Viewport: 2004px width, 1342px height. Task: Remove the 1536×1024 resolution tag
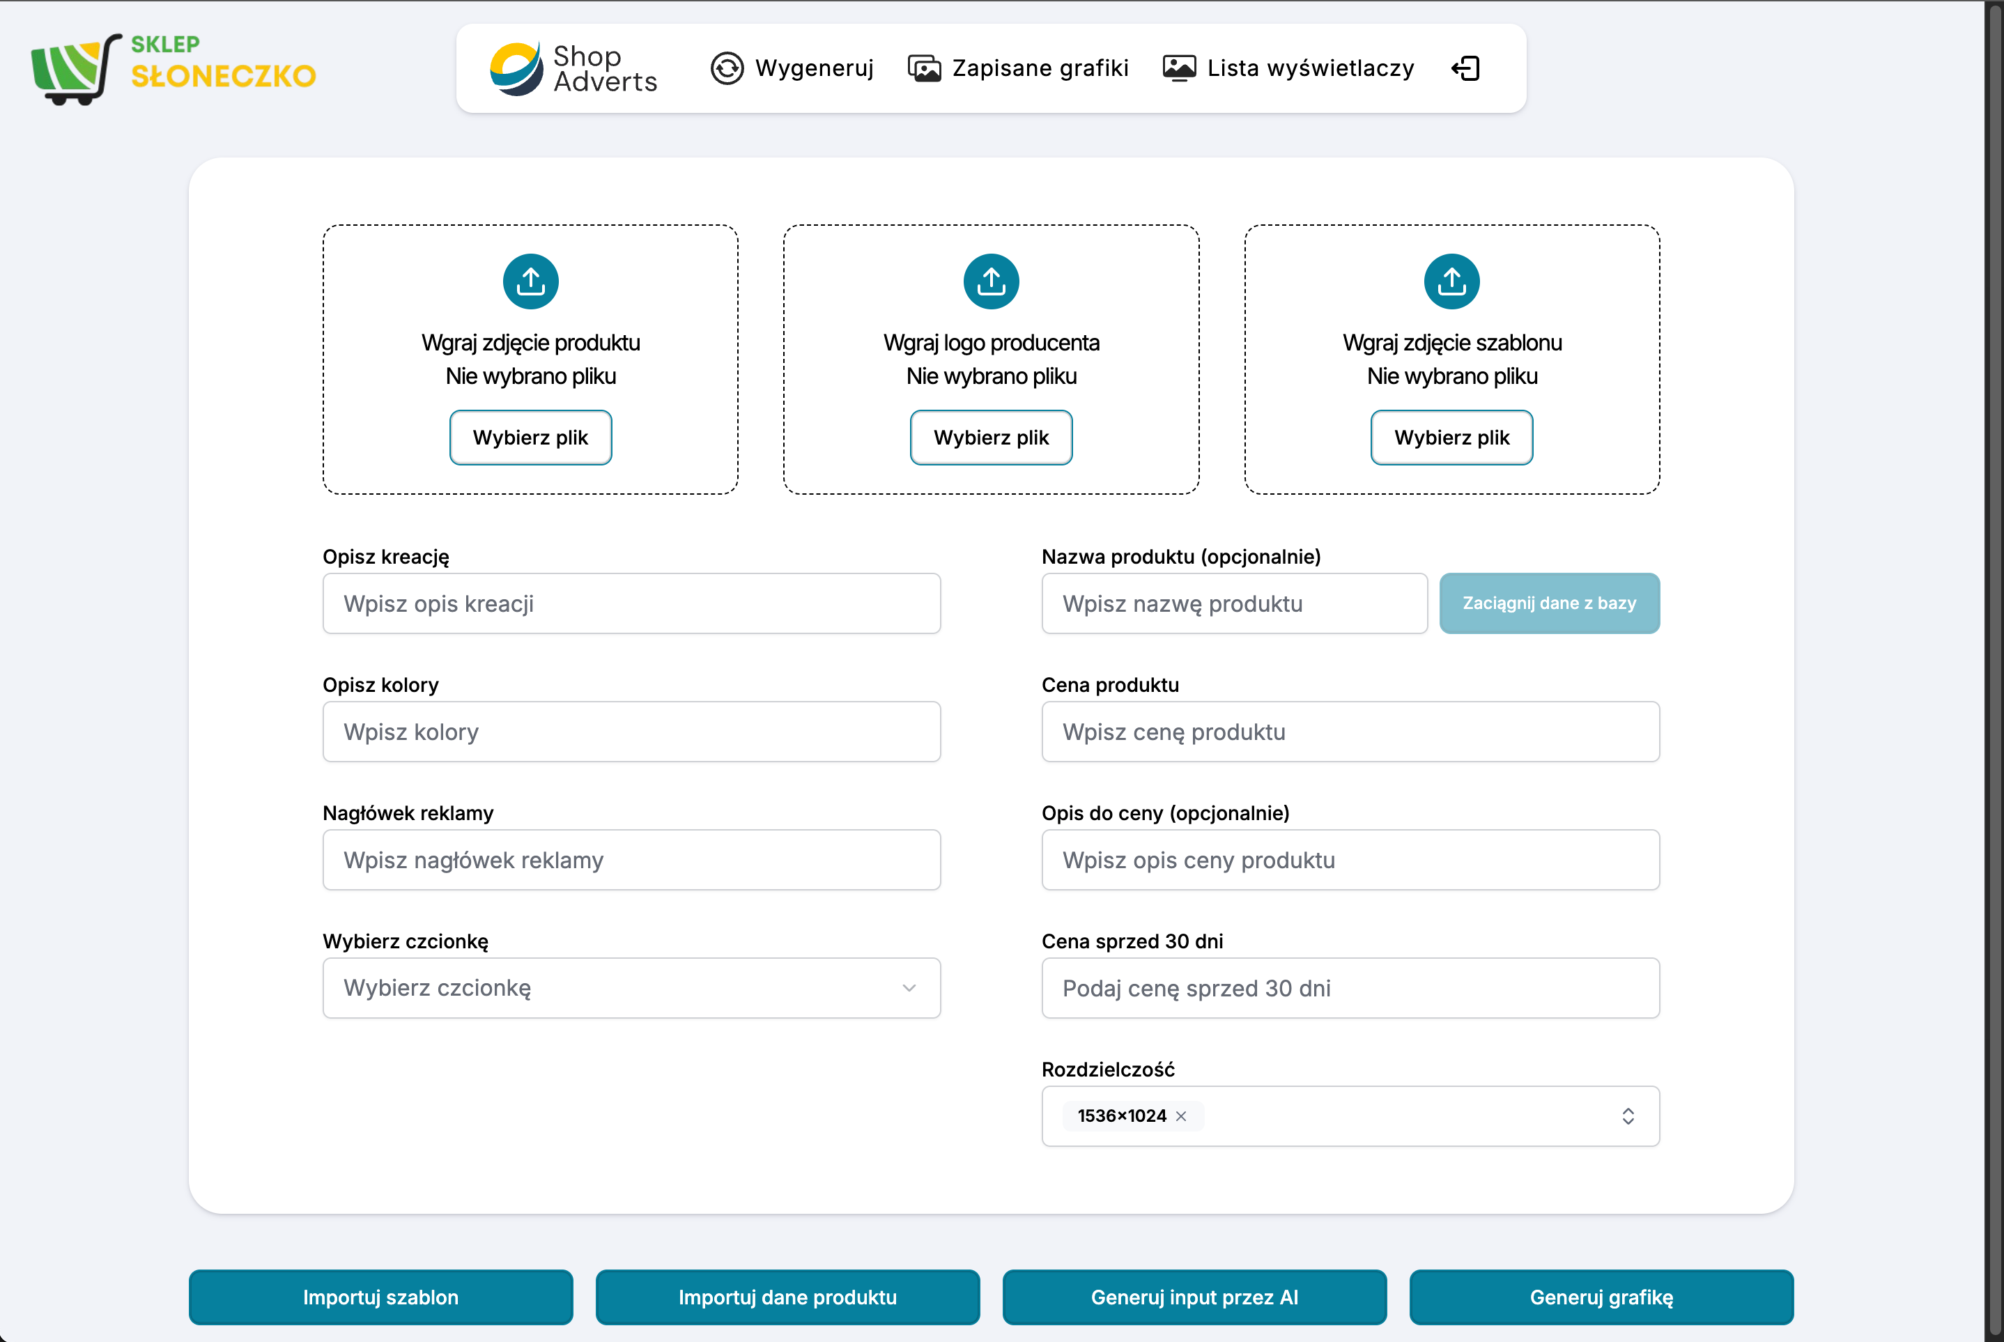[1181, 1116]
